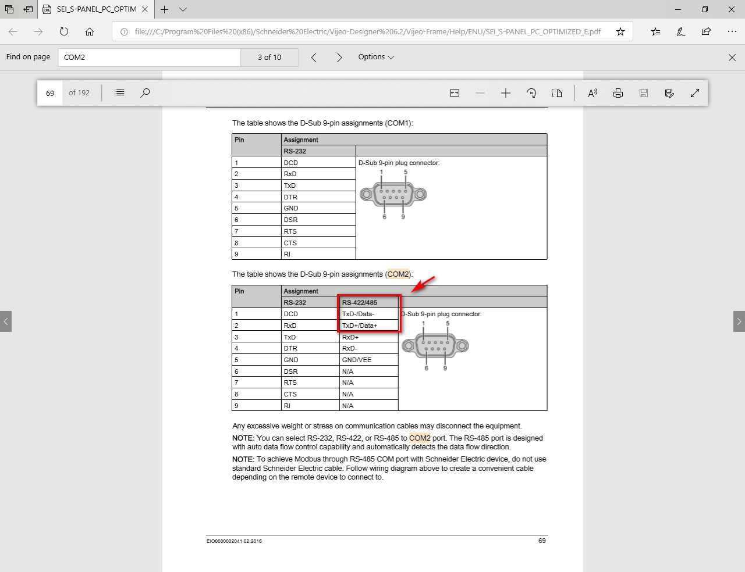Click the highlighted COM2 in NOTE text
745x572 pixels.
tap(420, 438)
